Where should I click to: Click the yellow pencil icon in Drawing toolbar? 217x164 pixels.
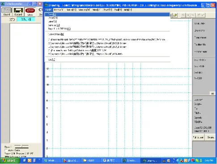(175, 15)
